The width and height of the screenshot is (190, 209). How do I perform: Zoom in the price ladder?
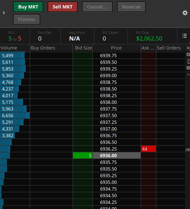188,54
